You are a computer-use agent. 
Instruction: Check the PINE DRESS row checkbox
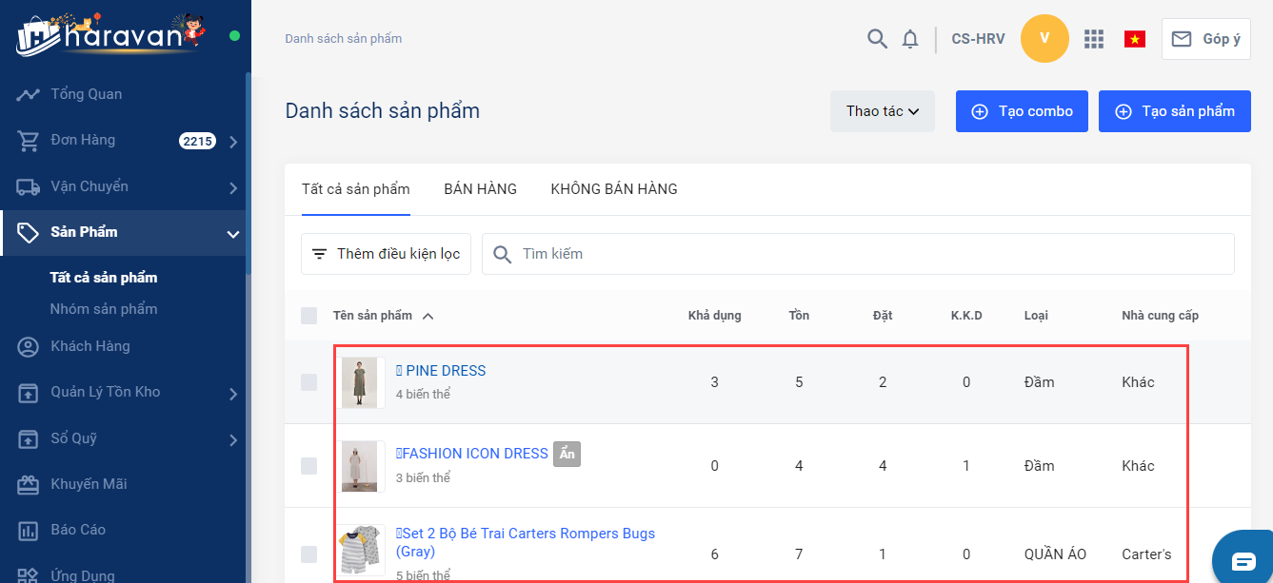click(x=309, y=382)
